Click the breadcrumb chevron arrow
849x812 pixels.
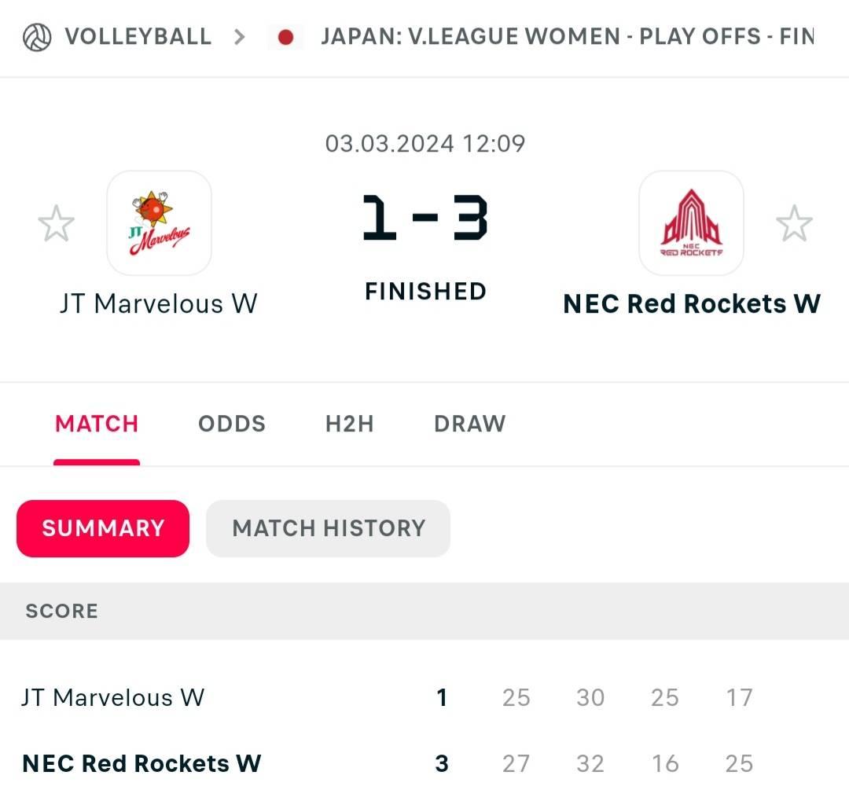click(239, 38)
